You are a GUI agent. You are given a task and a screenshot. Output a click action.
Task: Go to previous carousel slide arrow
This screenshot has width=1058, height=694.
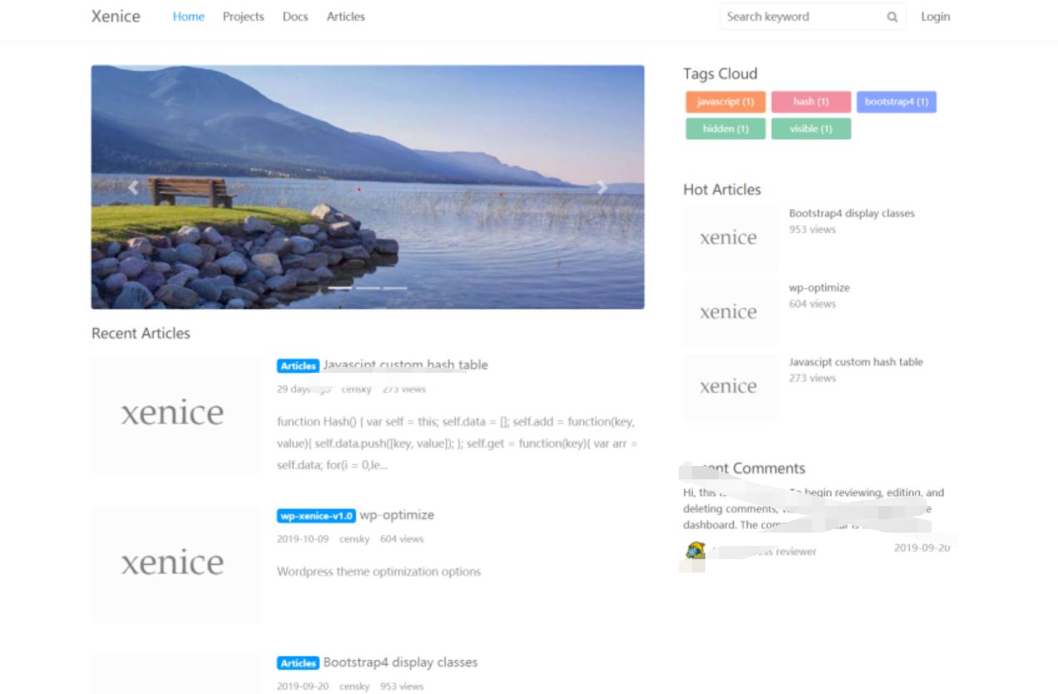coord(133,187)
